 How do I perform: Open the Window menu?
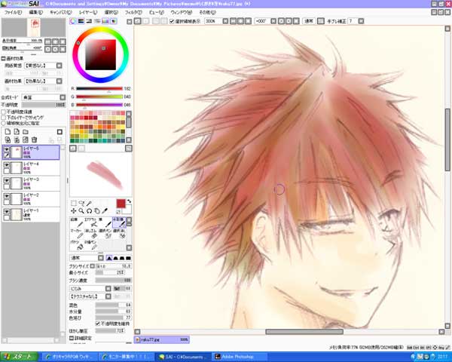click(x=182, y=12)
